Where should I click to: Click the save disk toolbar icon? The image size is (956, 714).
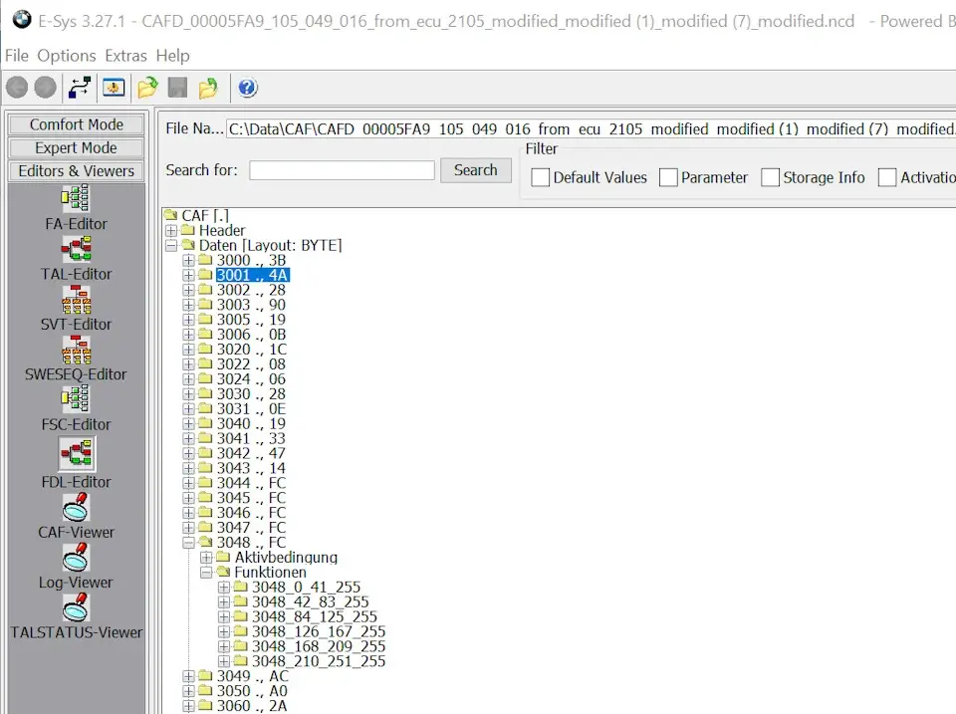177,88
